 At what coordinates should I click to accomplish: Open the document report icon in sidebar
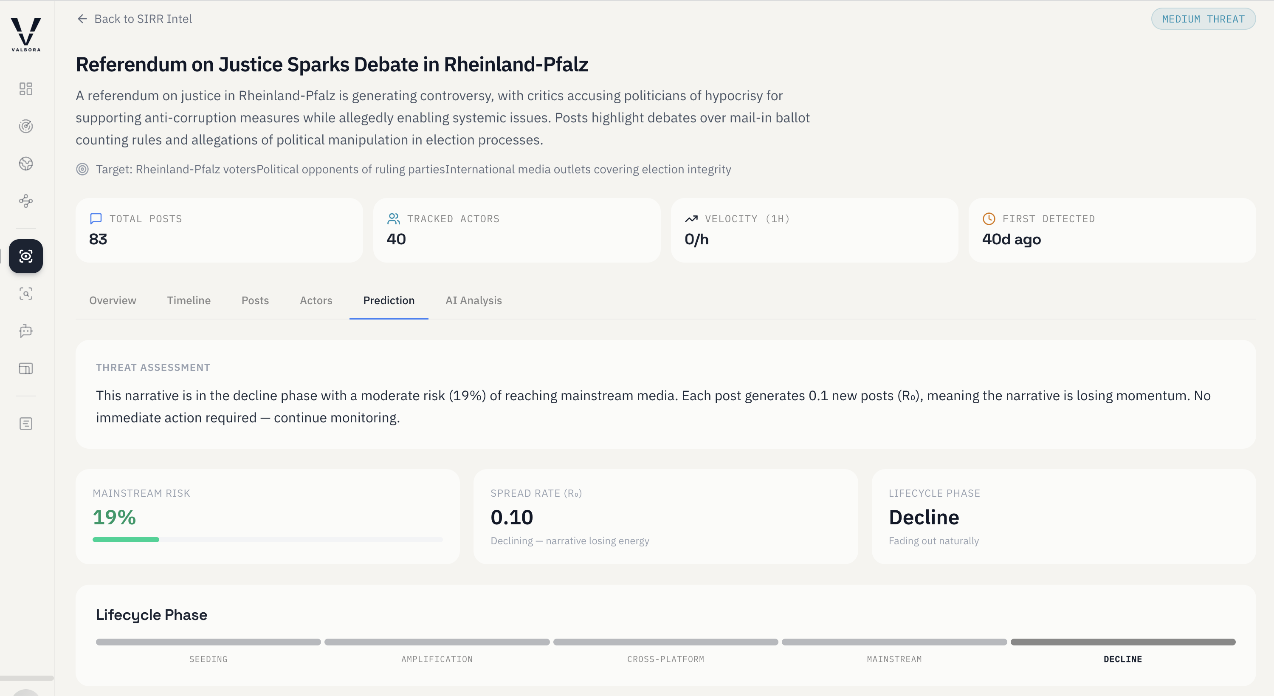[x=26, y=424]
